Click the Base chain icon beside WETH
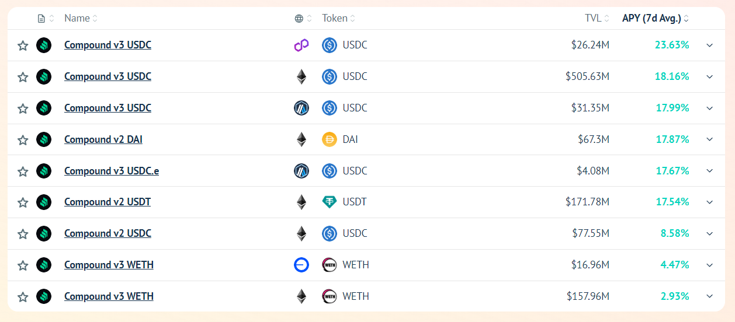Viewport: 735px width, 322px height. point(301,265)
